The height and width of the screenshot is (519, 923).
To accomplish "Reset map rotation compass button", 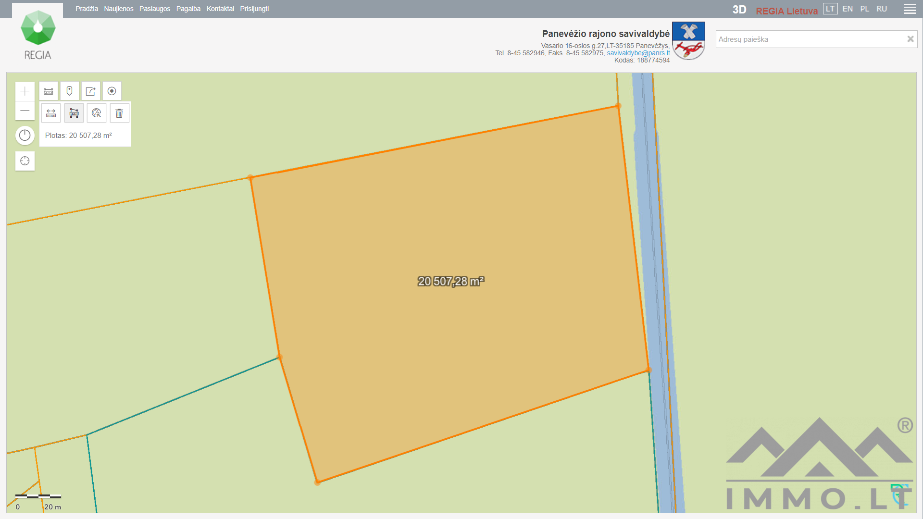I will coord(25,136).
